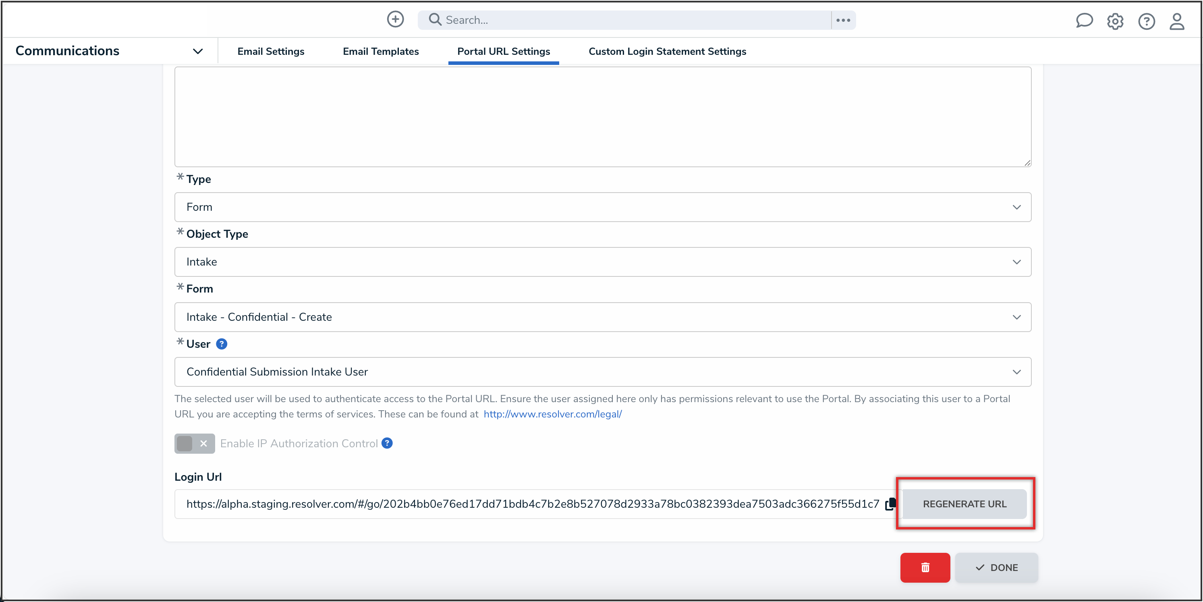Screen dimensions: 1203x602
Task: Enable IP Authorization Control
Action: (194, 443)
